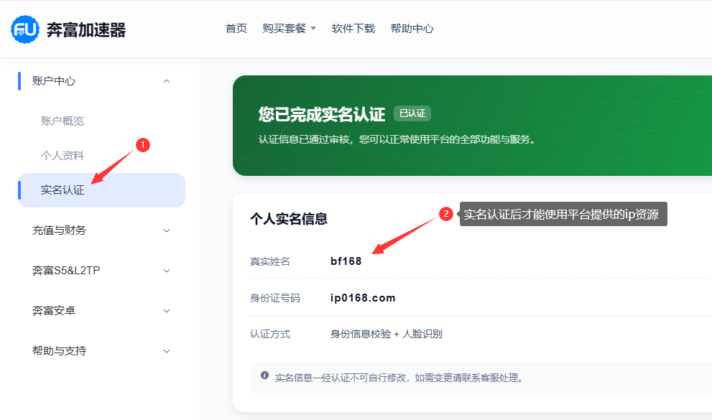Click the 奔富安卓 sidebar heading
712x420 pixels.
point(54,311)
